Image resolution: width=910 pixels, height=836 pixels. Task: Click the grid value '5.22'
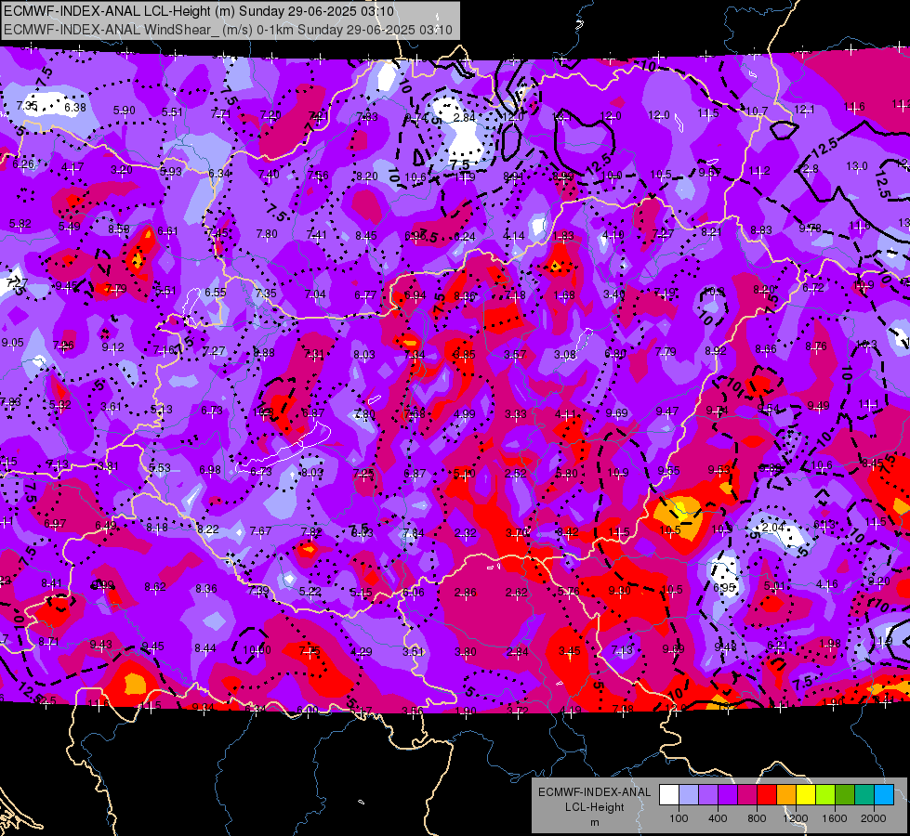pyautogui.click(x=310, y=591)
